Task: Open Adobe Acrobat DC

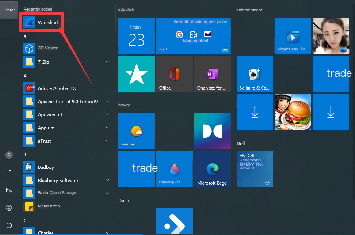Action: coord(51,88)
